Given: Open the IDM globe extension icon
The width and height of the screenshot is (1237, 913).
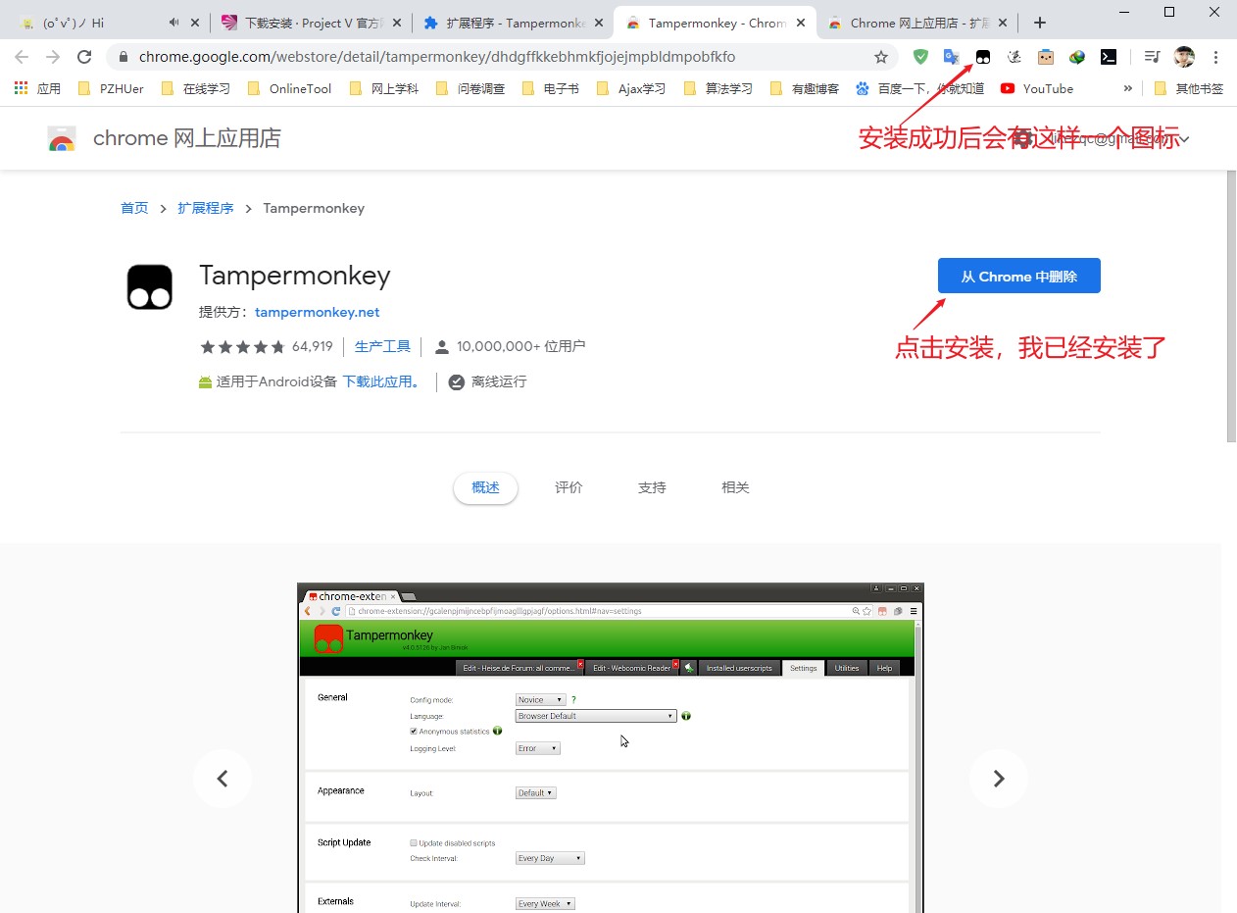Looking at the screenshot, I should pos(1077,57).
